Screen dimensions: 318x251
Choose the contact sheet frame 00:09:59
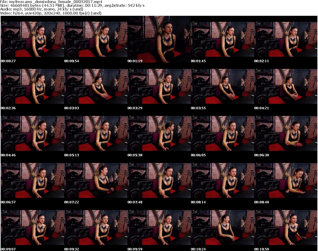click(159, 227)
